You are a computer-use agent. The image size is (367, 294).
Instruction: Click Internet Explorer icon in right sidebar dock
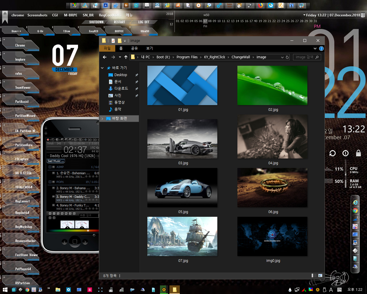pyautogui.click(x=355, y=202)
